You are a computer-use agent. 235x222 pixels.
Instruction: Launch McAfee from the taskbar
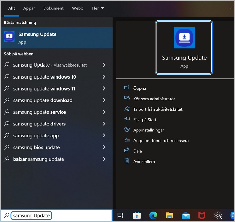[x=202, y=215]
